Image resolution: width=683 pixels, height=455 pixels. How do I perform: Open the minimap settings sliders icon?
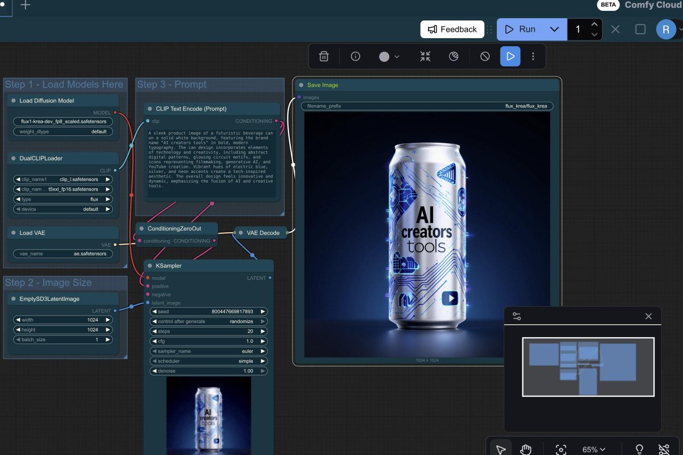pyautogui.click(x=517, y=316)
